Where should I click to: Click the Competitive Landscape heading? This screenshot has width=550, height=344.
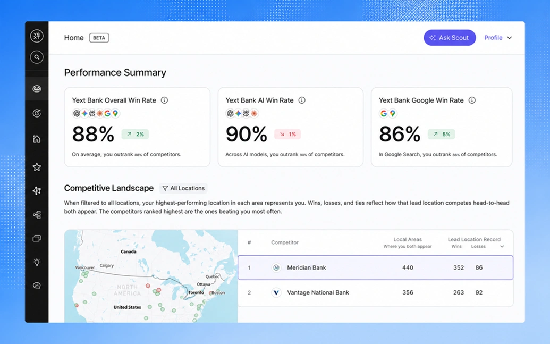pos(109,188)
